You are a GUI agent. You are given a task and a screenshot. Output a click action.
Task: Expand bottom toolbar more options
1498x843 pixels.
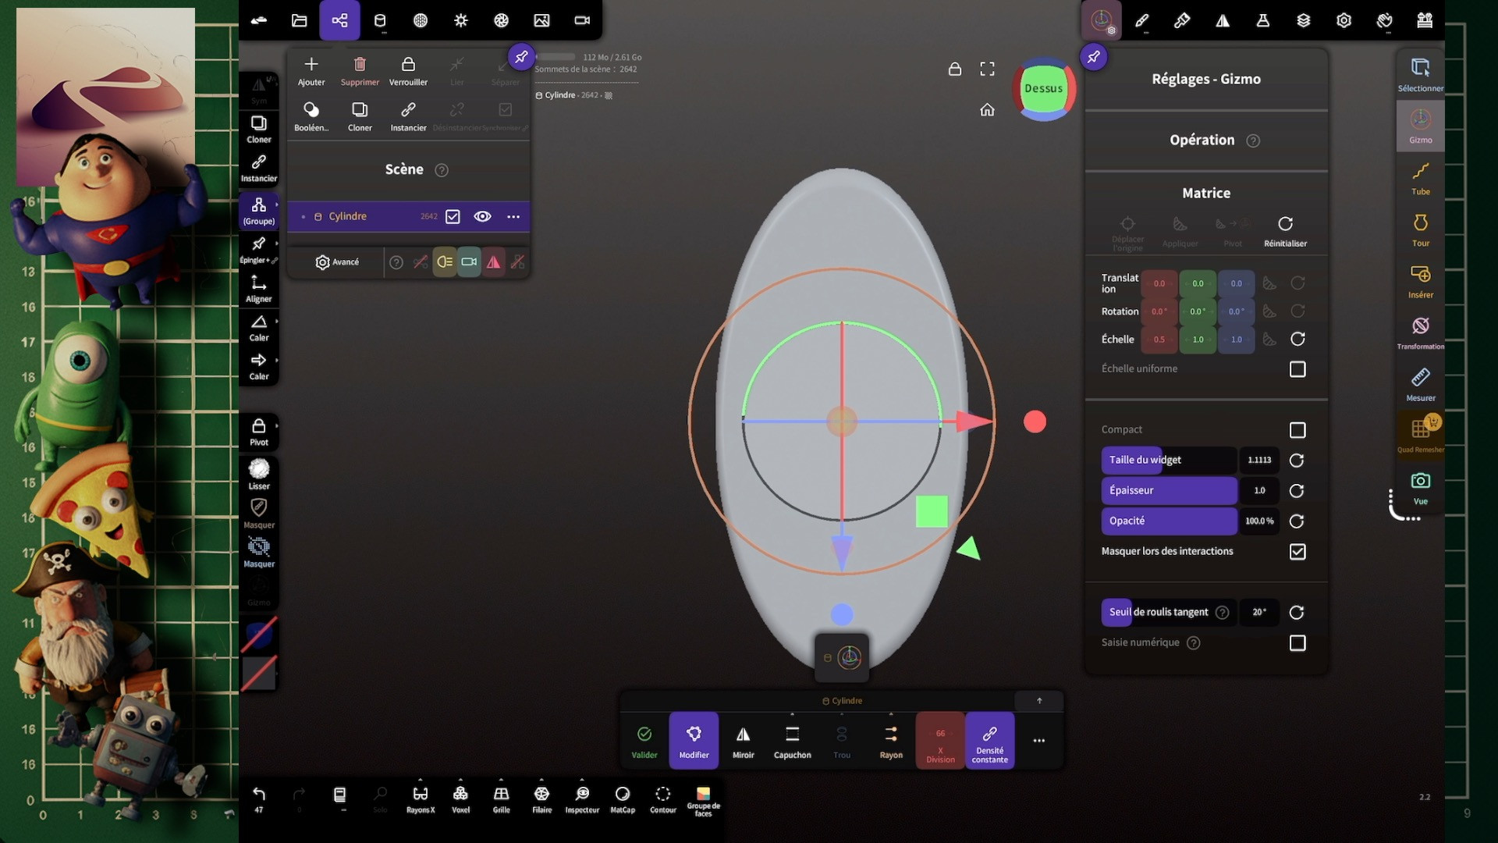1038,740
